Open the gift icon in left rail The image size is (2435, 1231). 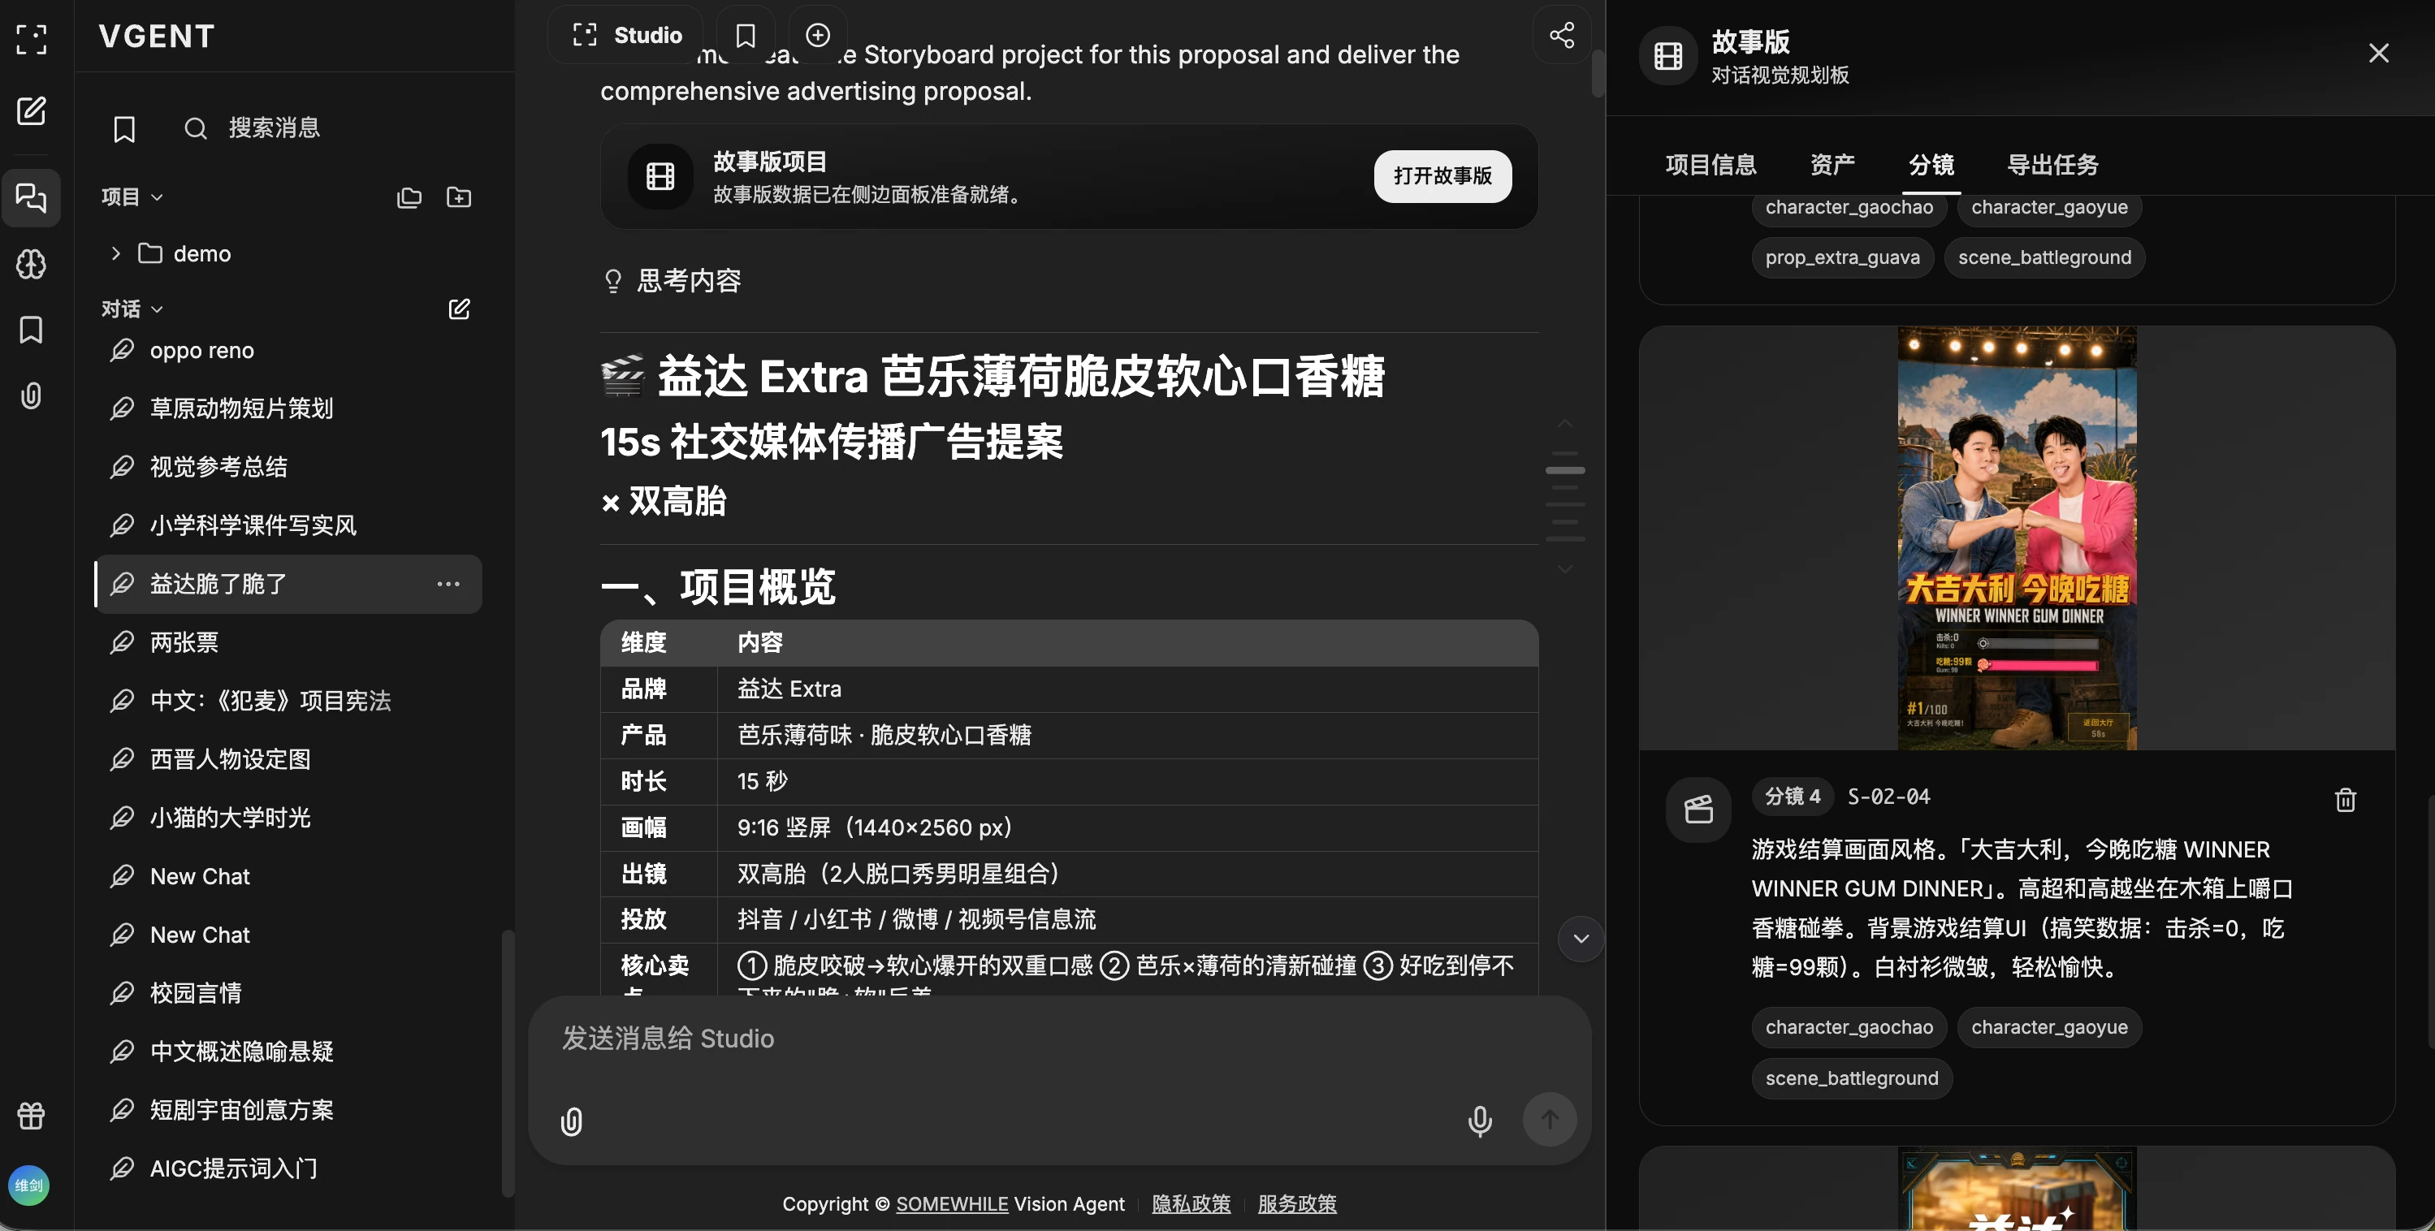click(x=31, y=1116)
